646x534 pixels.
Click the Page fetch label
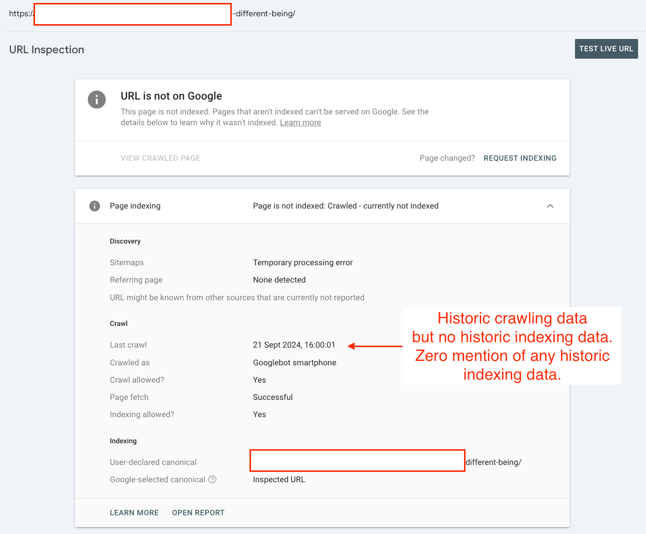click(129, 397)
